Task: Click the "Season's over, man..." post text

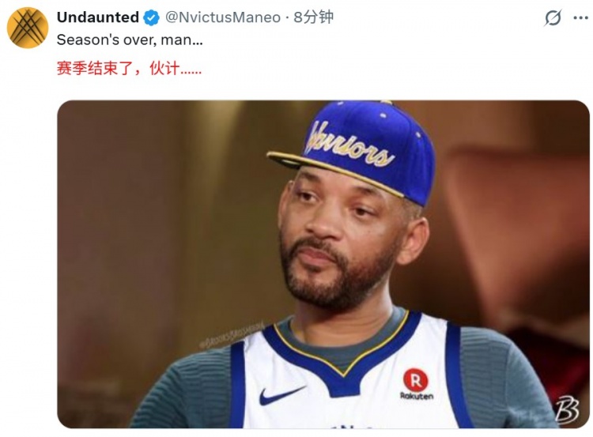Action: click(x=130, y=40)
